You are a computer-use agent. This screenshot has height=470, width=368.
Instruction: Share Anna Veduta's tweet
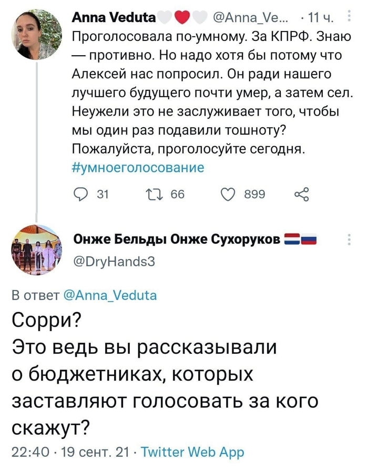302,194
